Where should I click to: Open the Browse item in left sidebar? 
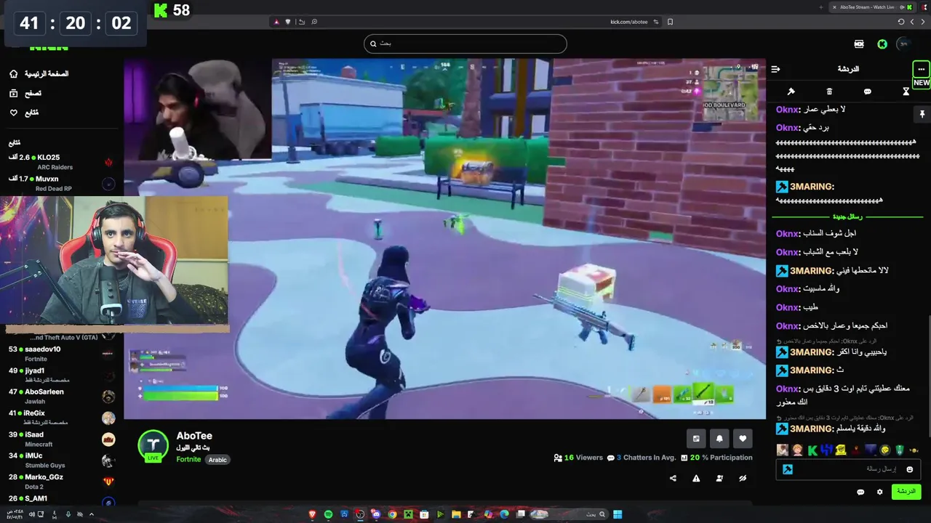tap(25, 94)
